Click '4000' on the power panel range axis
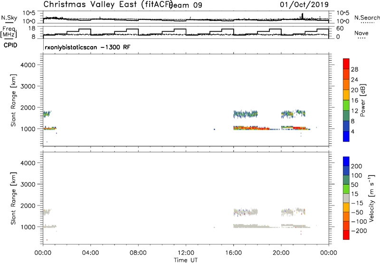Screen dimensions: 380x263 tap(28, 65)
